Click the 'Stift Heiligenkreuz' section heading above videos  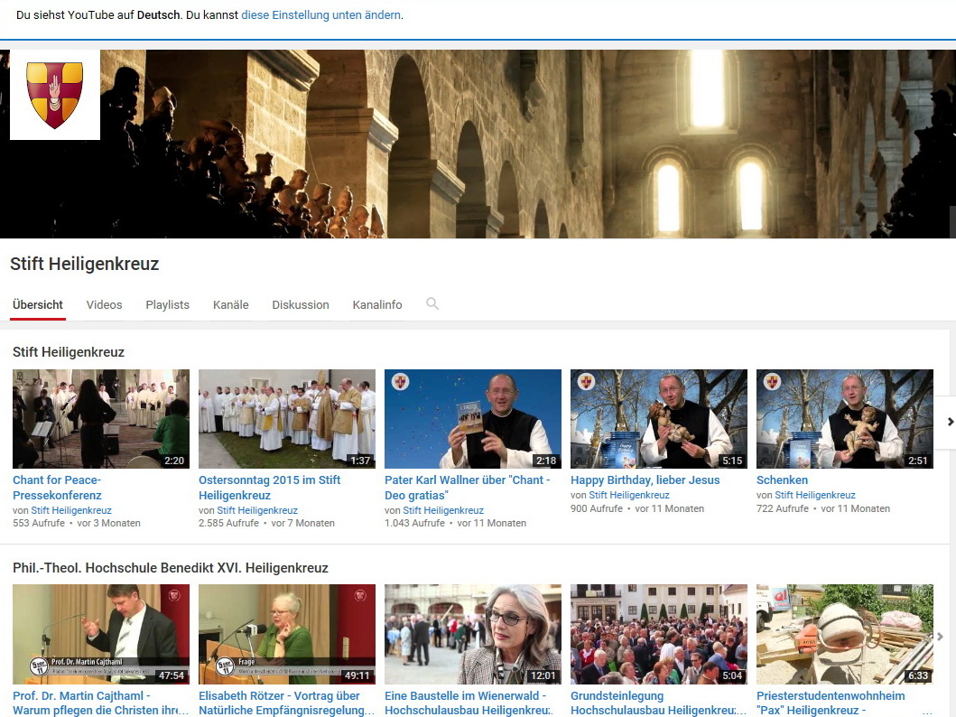69,352
